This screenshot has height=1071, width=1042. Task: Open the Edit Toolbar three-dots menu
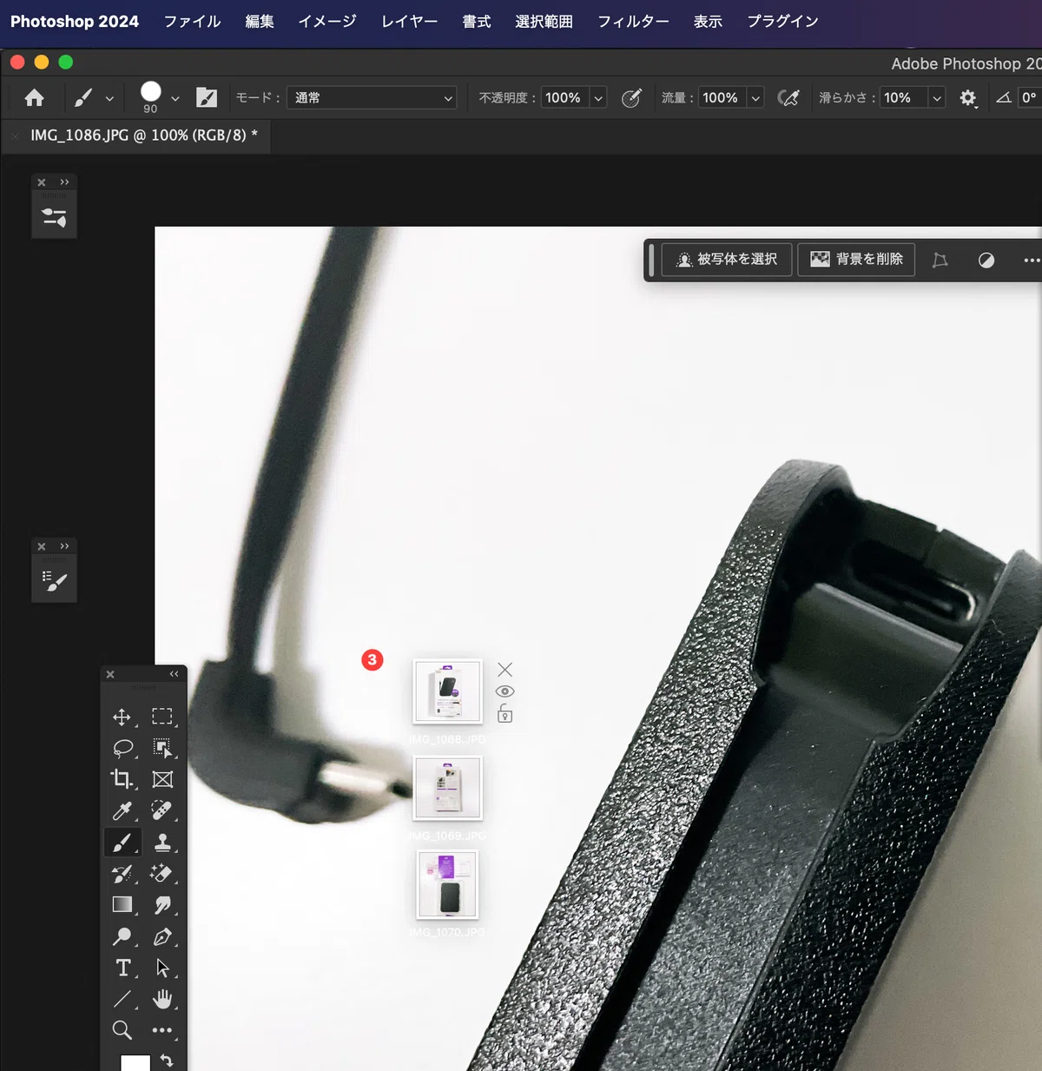click(162, 1030)
